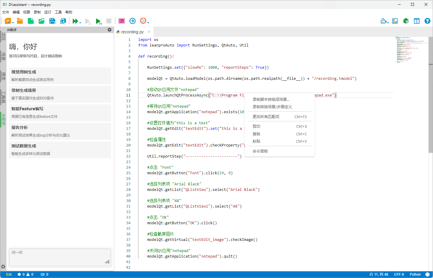
Task: Create a new file with green page icon
Action: coord(30,21)
